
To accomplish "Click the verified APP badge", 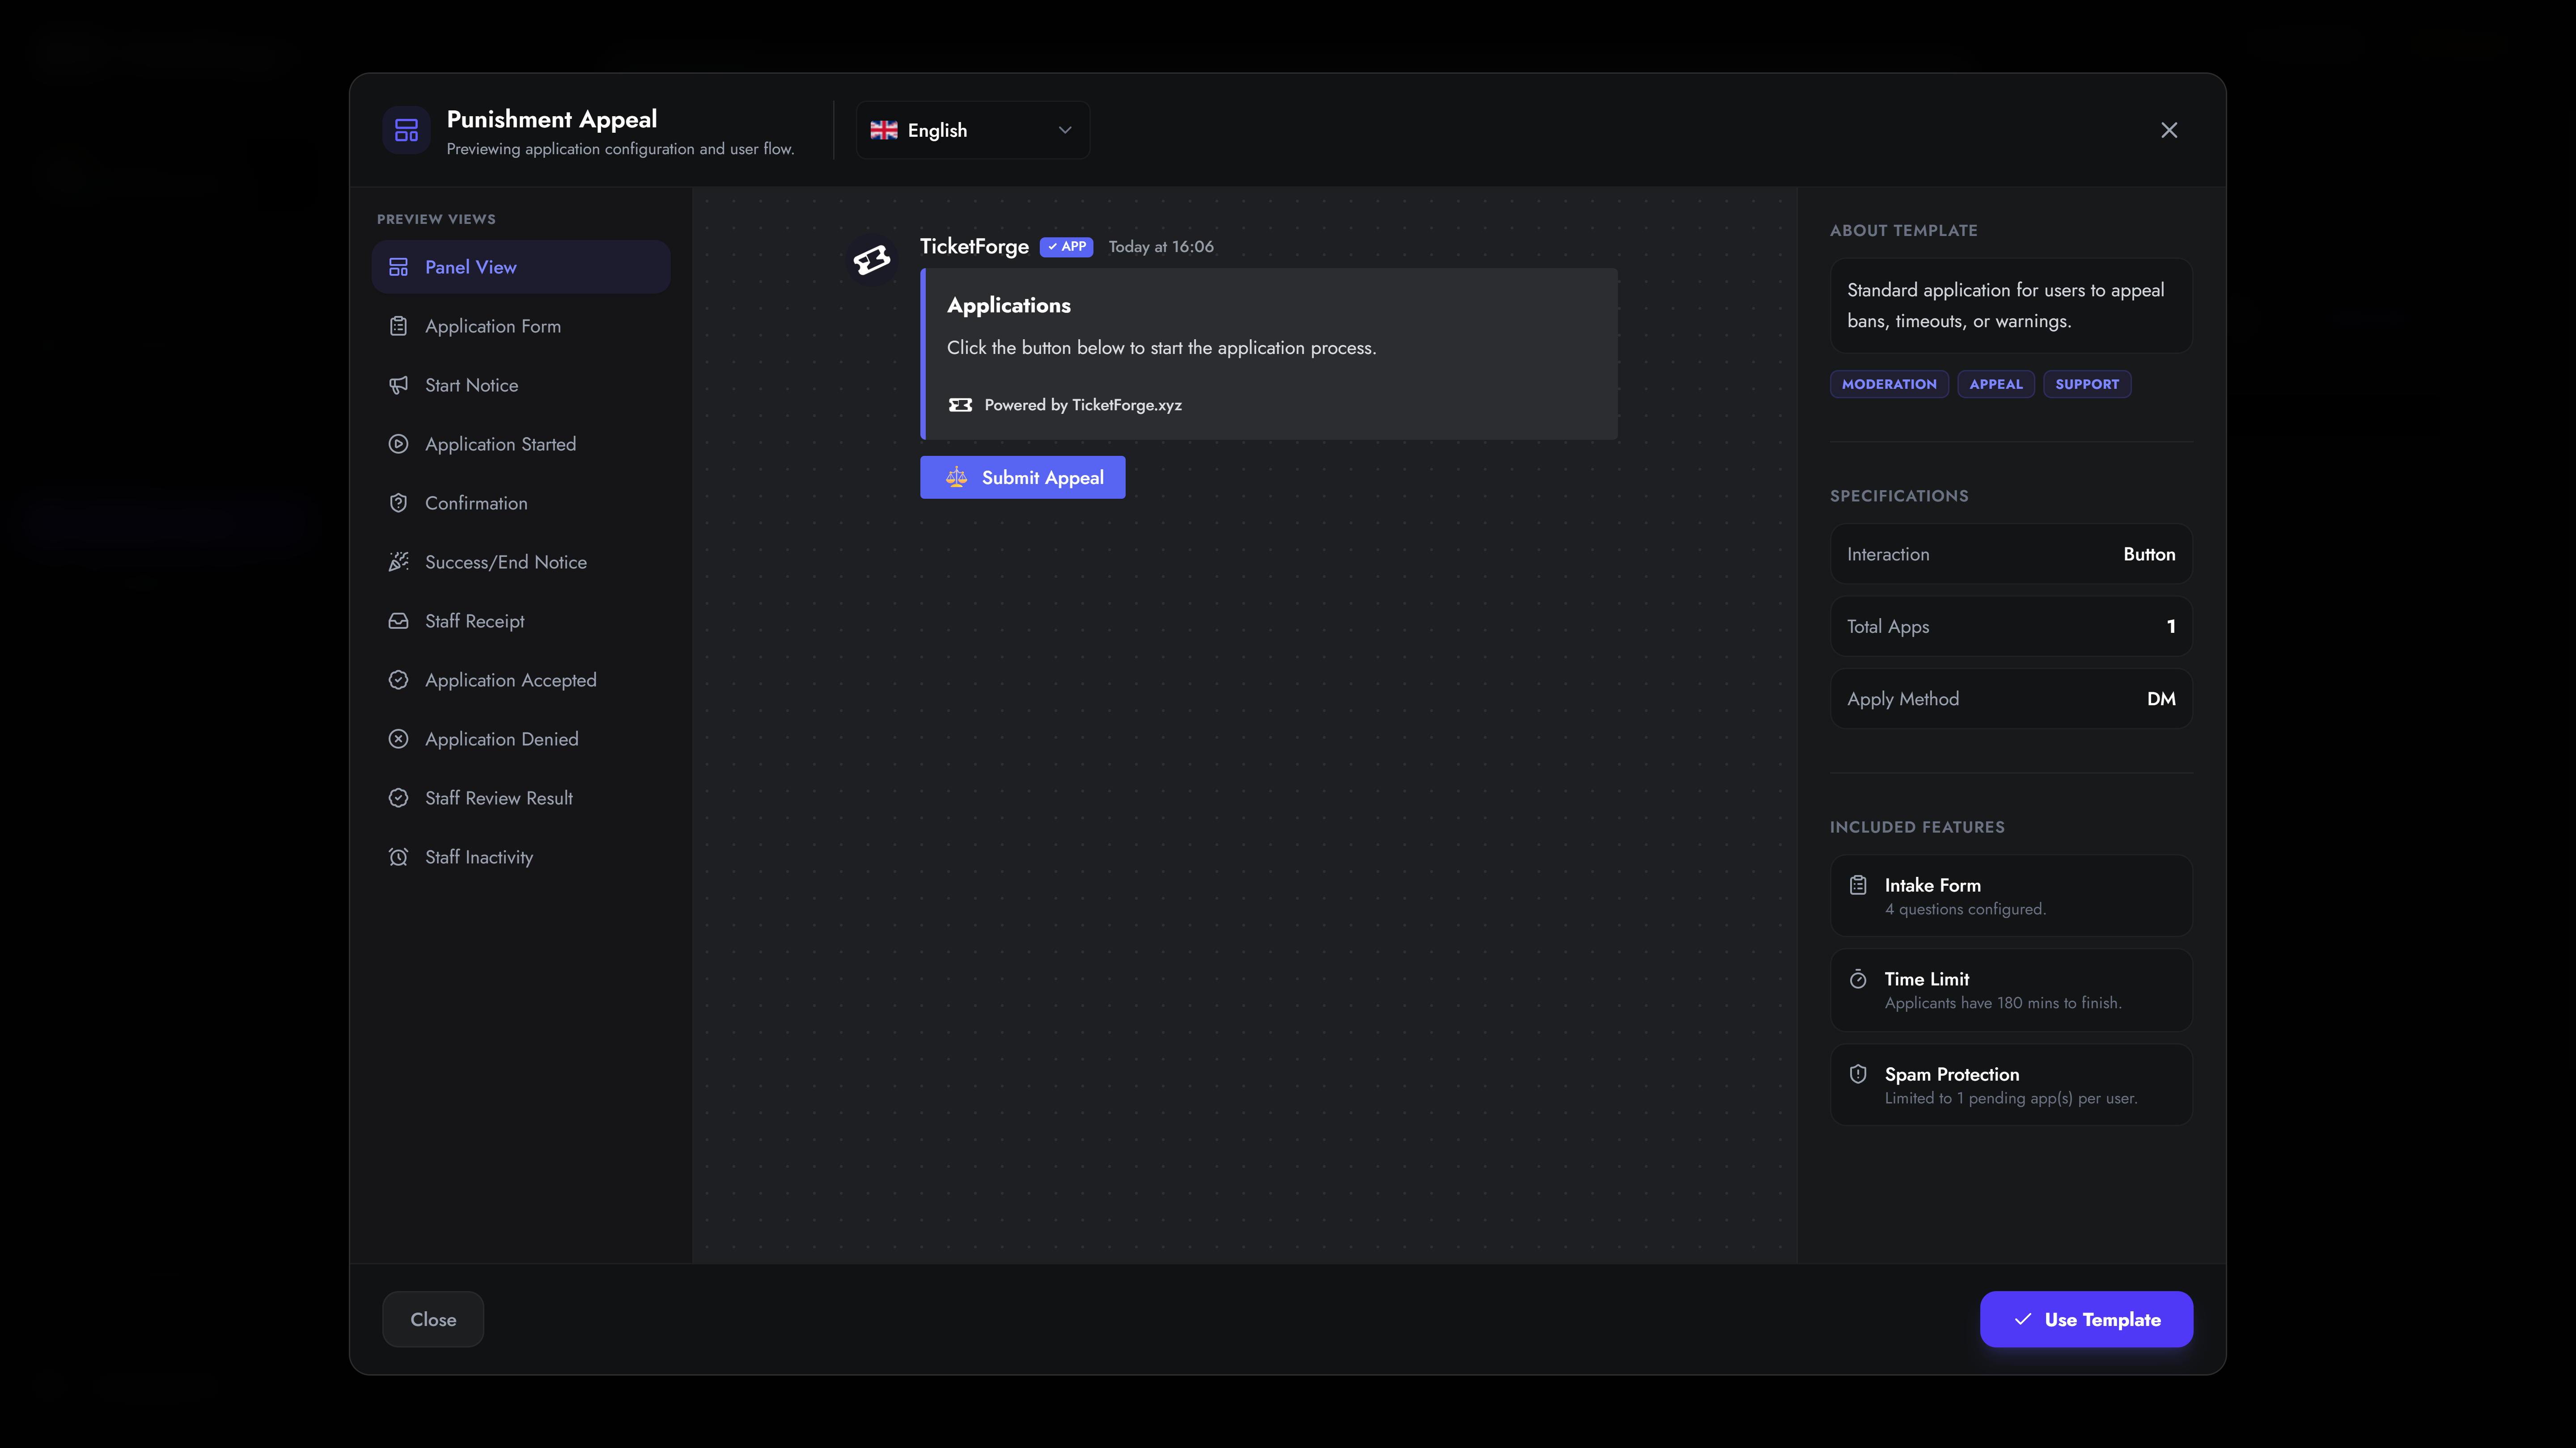I will (x=1066, y=247).
